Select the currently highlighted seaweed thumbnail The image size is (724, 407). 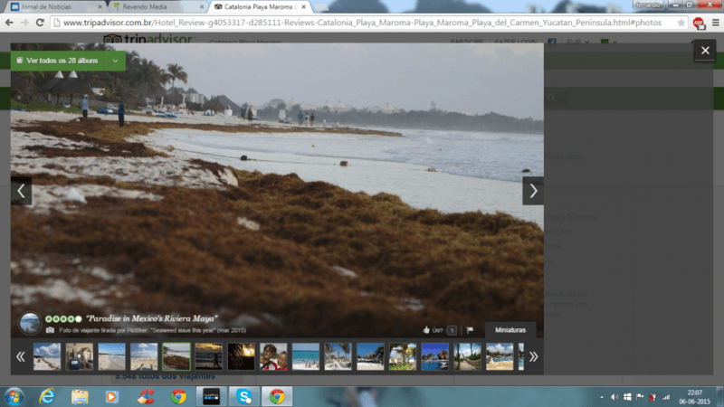[x=176, y=356]
